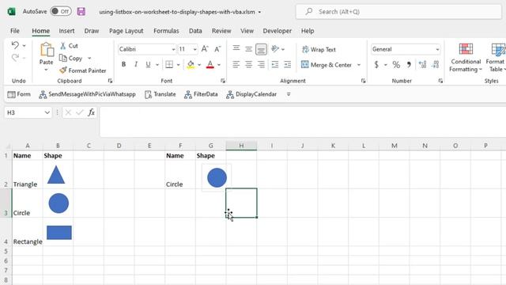The width and height of the screenshot is (506, 285).
Task: Switch to the Developer tab
Action: click(x=278, y=31)
